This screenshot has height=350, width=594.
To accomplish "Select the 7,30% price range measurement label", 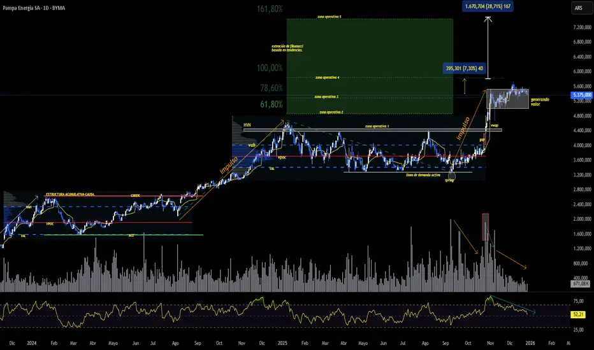I will point(465,69).
